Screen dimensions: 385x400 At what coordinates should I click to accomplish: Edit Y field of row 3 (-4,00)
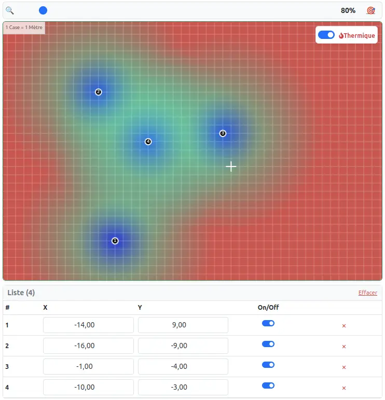tap(183, 366)
